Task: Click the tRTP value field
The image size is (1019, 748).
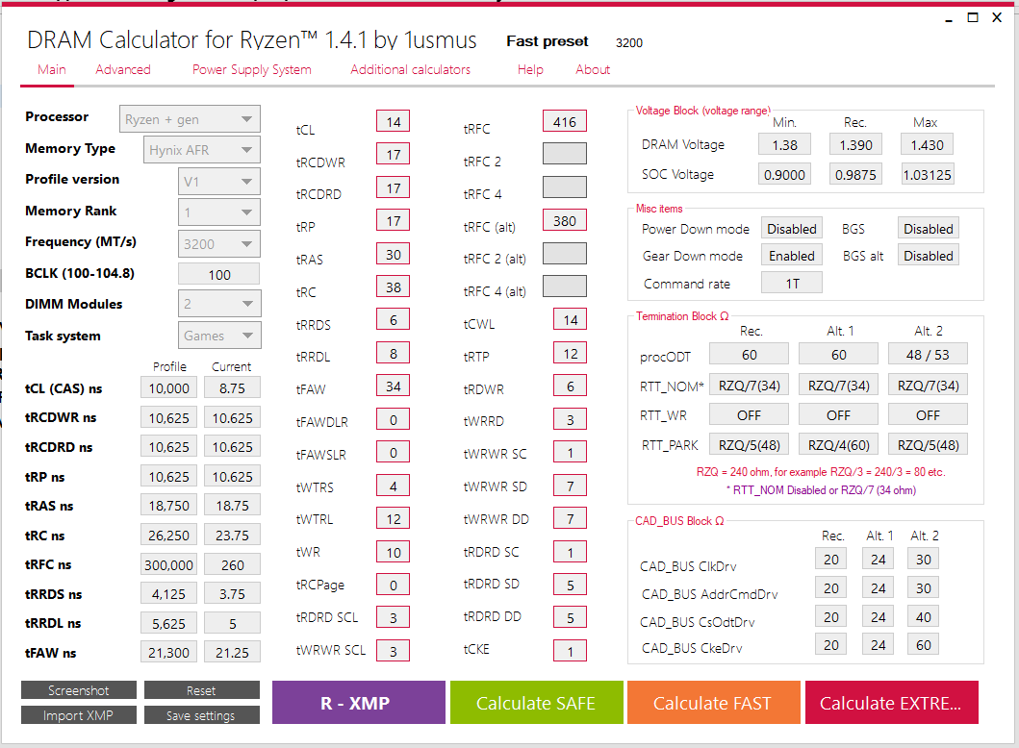Action: click(570, 353)
